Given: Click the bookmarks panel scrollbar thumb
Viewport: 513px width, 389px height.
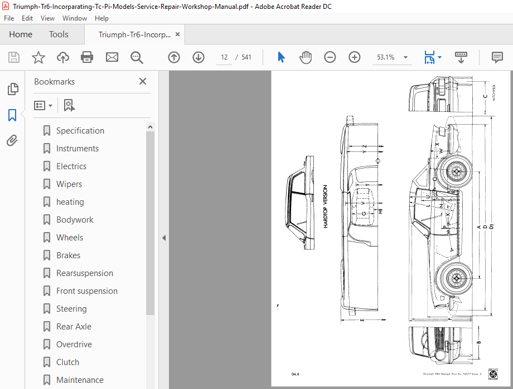Looking at the screenshot, I should coord(150,223).
